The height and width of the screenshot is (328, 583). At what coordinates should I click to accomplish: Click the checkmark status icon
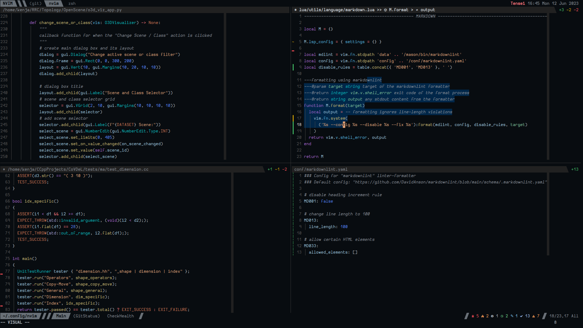pyautogui.click(x=521, y=316)
